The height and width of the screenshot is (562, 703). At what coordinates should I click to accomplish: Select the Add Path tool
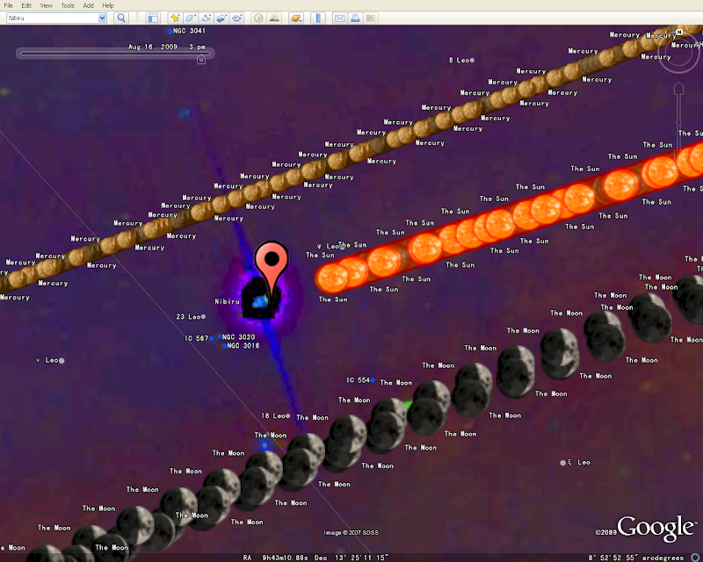(206, 18)
